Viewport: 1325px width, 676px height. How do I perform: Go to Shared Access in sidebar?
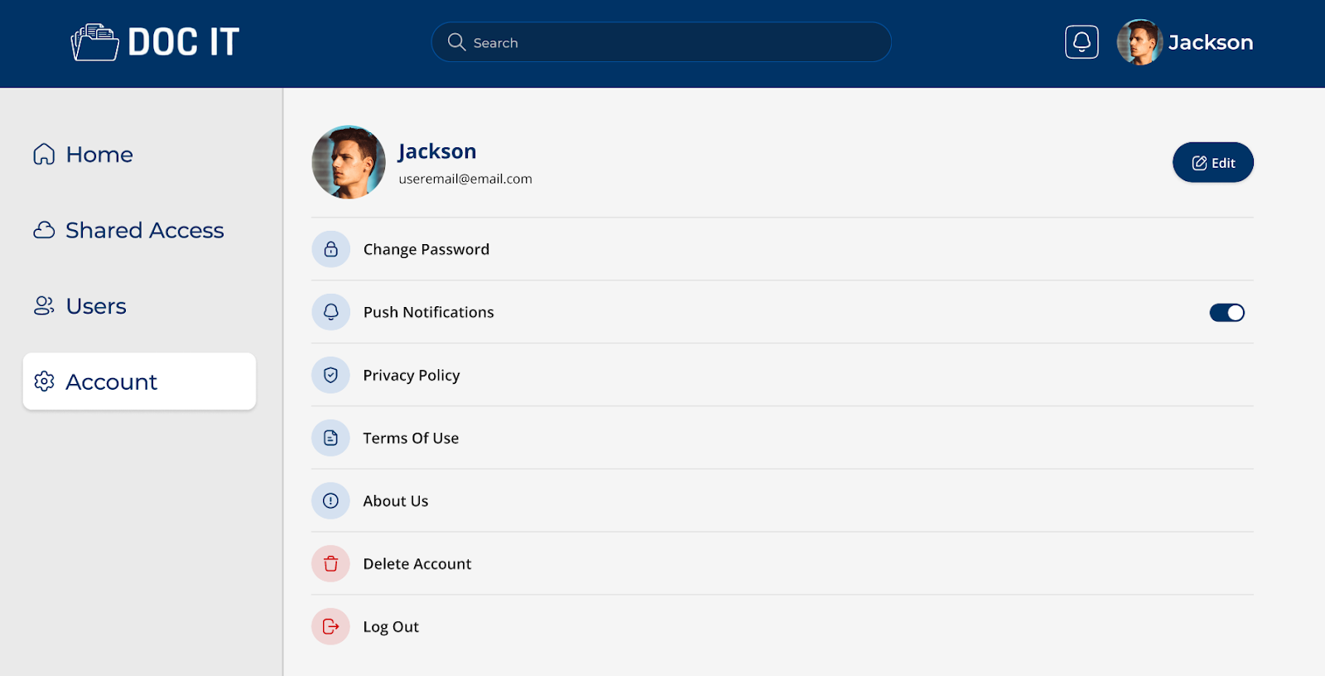coord(128,230)
